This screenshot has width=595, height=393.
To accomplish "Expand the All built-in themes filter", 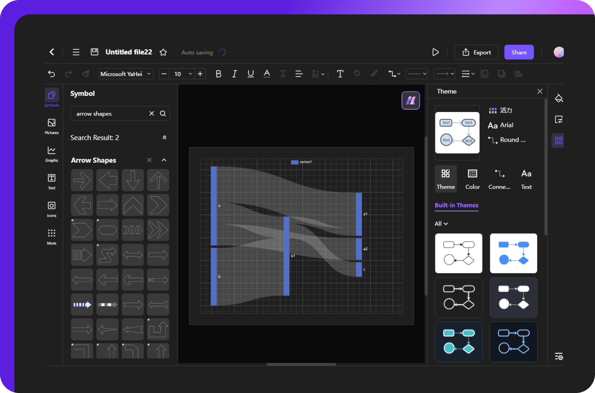I will (x=441, y=224).
